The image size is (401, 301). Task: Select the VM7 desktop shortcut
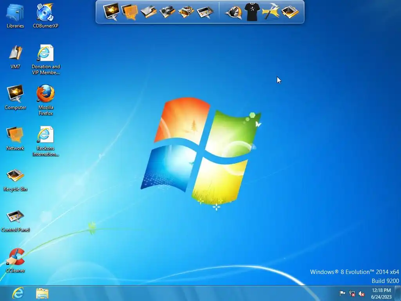pyautogui.click(x=15, y=56)
